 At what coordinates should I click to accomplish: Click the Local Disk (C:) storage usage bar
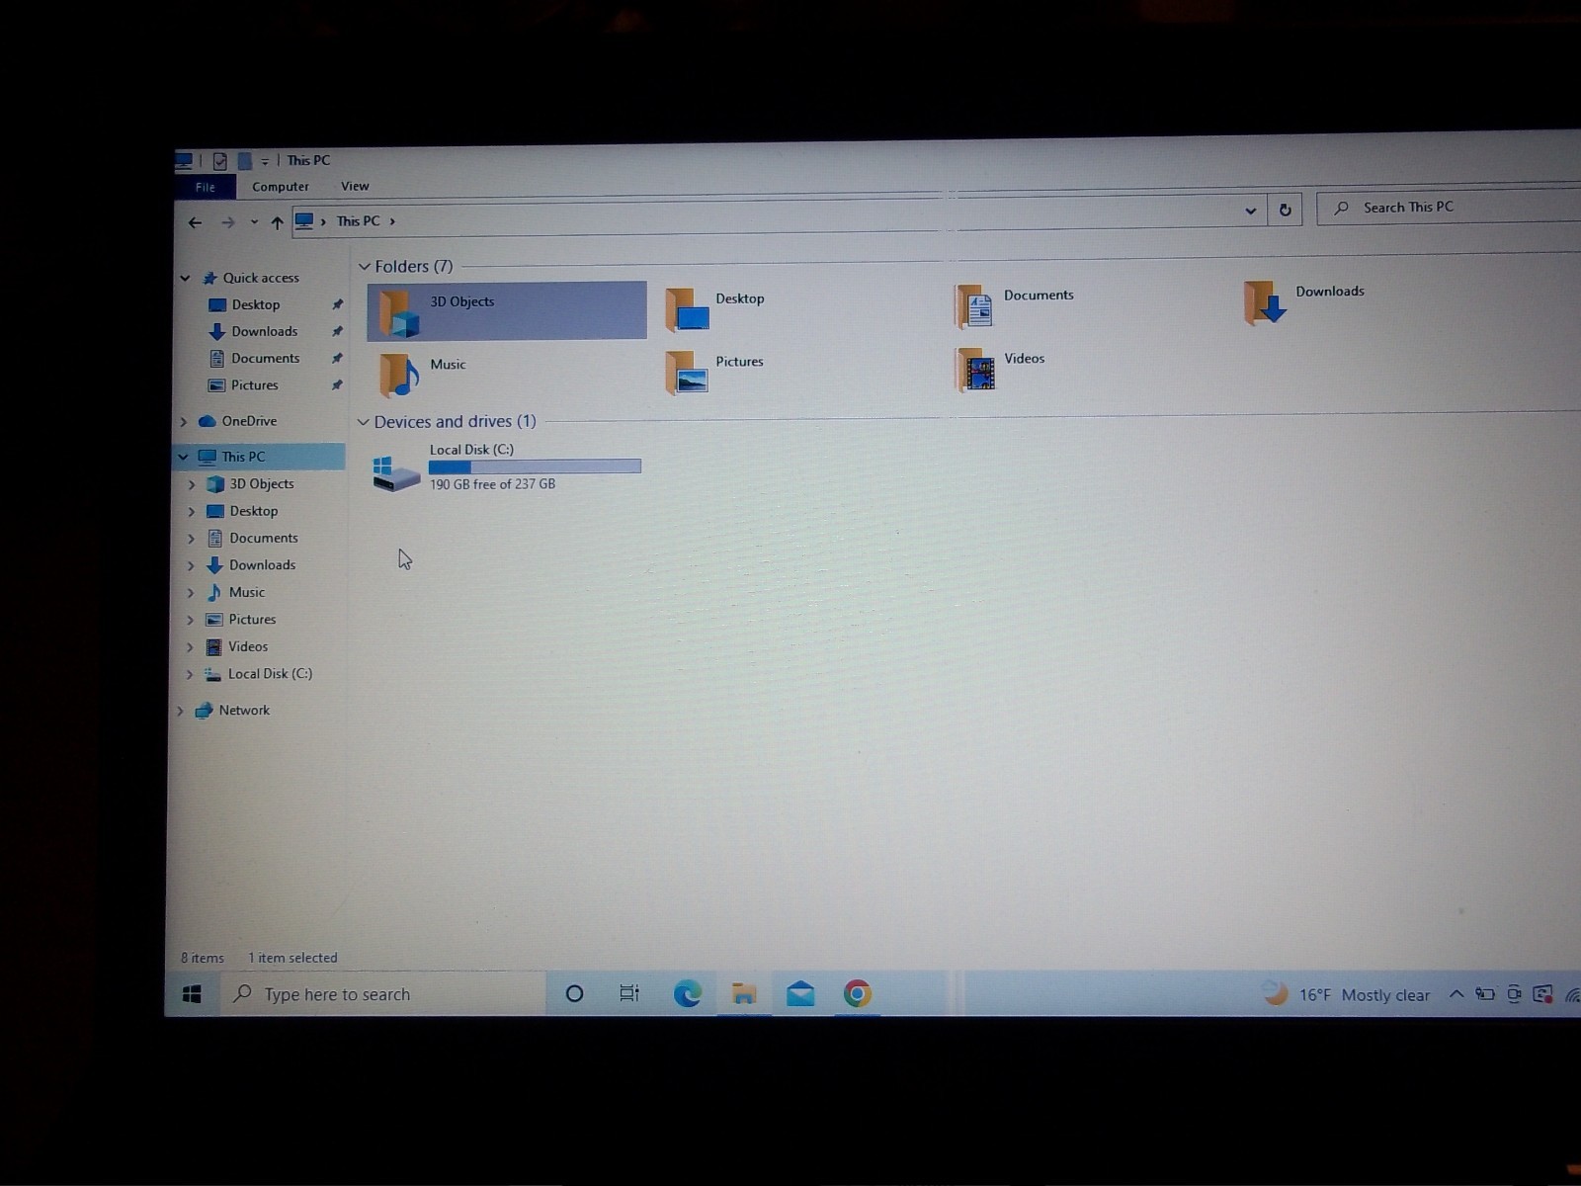(535, 466)
